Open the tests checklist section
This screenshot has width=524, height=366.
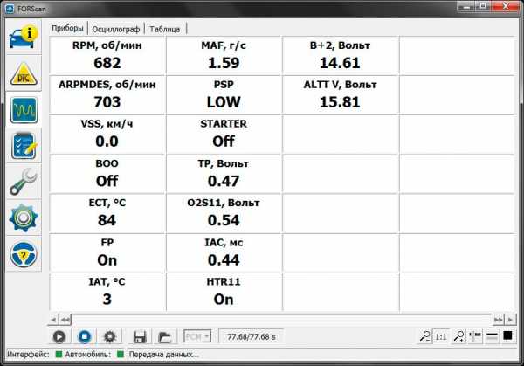coord(23,147)
